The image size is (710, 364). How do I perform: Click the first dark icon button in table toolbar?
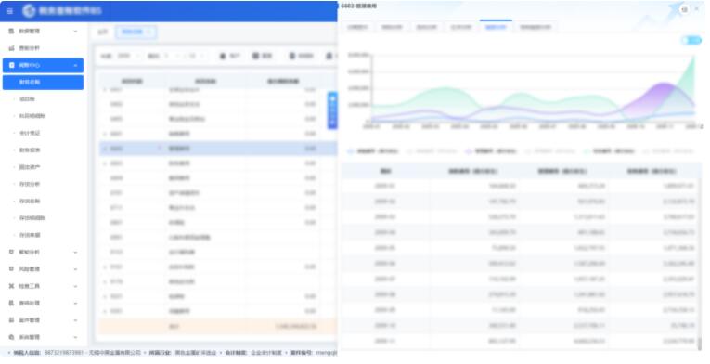click(x=223, y=56)
